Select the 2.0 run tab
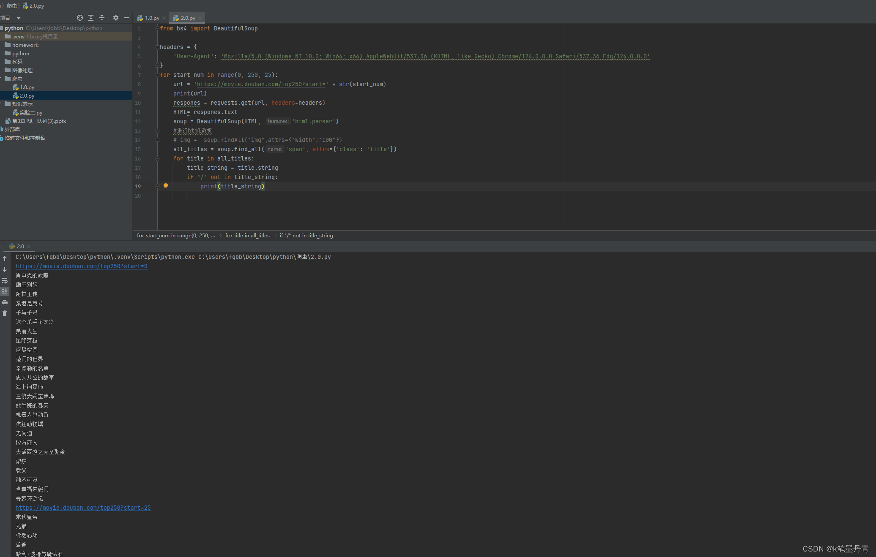The height and width of the screenshot is (557, 876). coord(20,247)
